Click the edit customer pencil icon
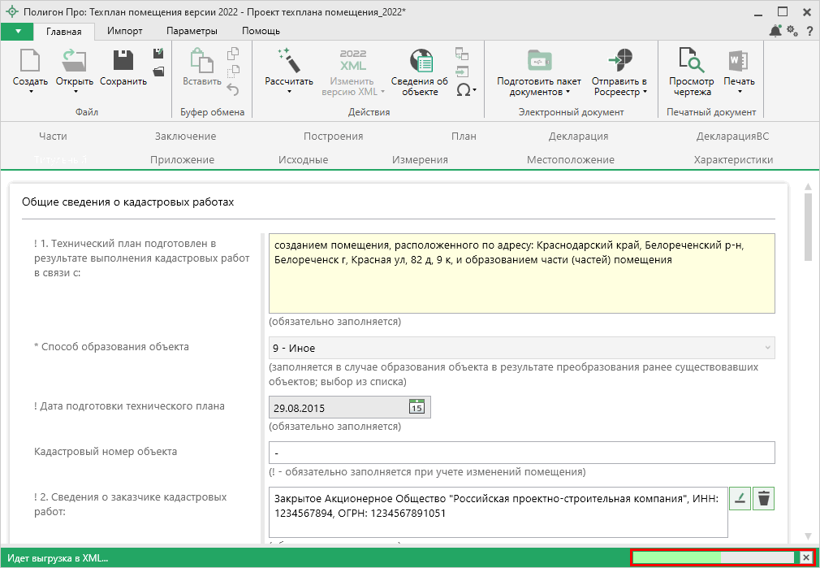820x568 pixels. (x=740, y=499)
